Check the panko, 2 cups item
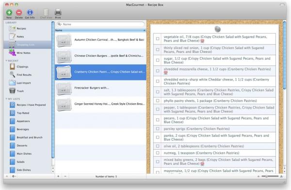 point(158,137)
